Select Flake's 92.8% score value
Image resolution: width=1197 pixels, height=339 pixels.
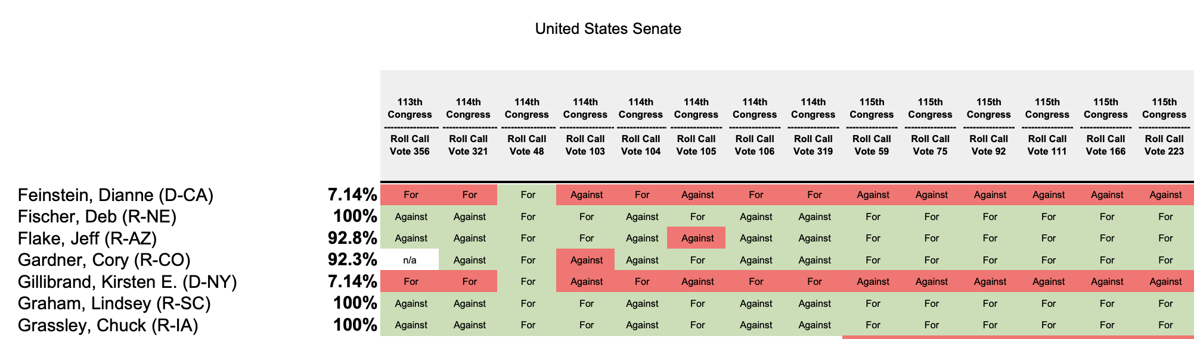(352, 238)
